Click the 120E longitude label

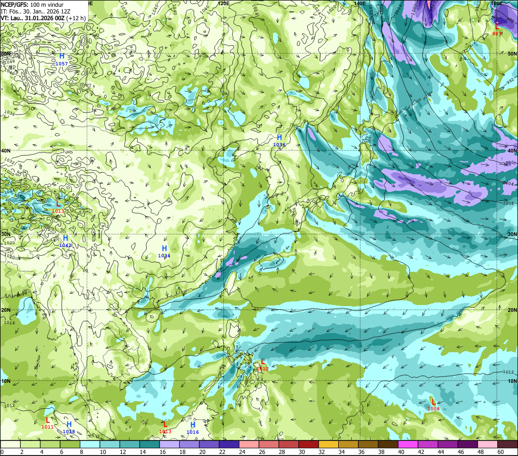(224, 3)
